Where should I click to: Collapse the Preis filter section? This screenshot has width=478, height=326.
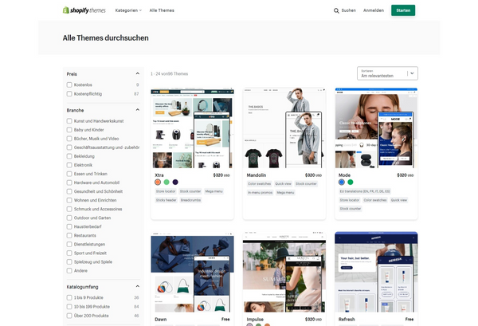tap(138, 73)
